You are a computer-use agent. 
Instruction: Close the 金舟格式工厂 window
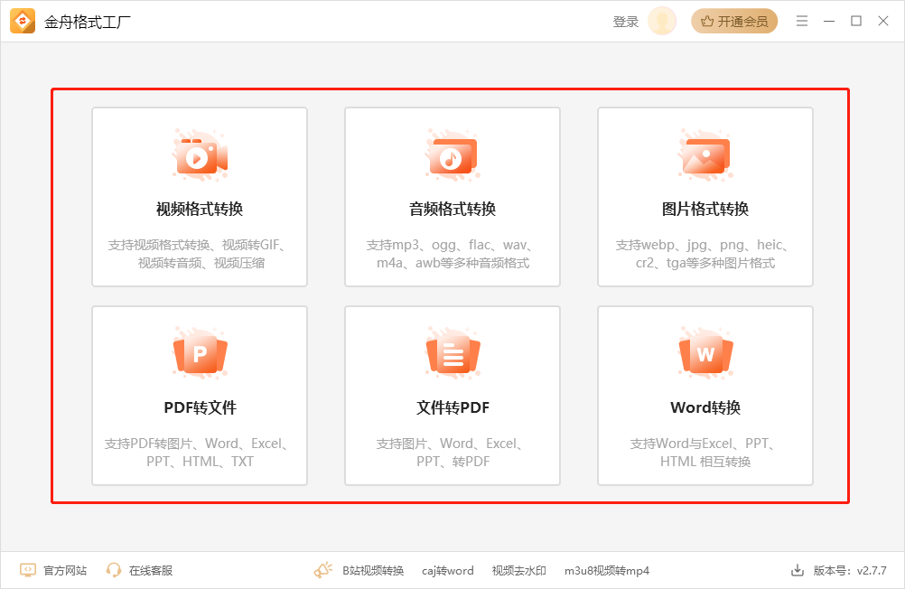(883, 22)
